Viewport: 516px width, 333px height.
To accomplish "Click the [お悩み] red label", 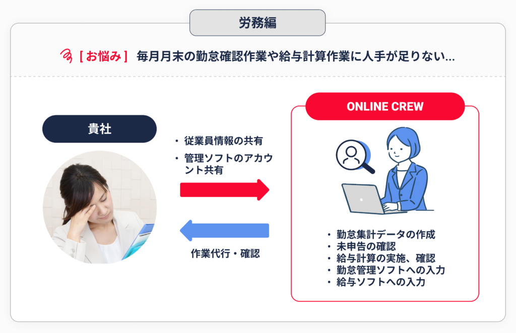I will (x=103, y=56).
